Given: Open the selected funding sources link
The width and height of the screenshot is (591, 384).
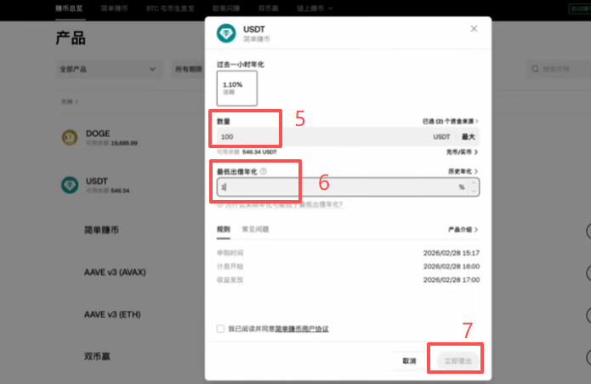Looking at the screenshot, I should pos(450,121).
